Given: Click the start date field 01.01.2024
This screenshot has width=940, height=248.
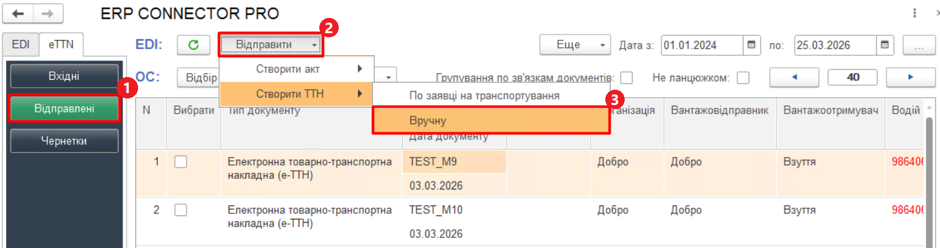Looking at the screenshot, I should (x=701, y=45).
